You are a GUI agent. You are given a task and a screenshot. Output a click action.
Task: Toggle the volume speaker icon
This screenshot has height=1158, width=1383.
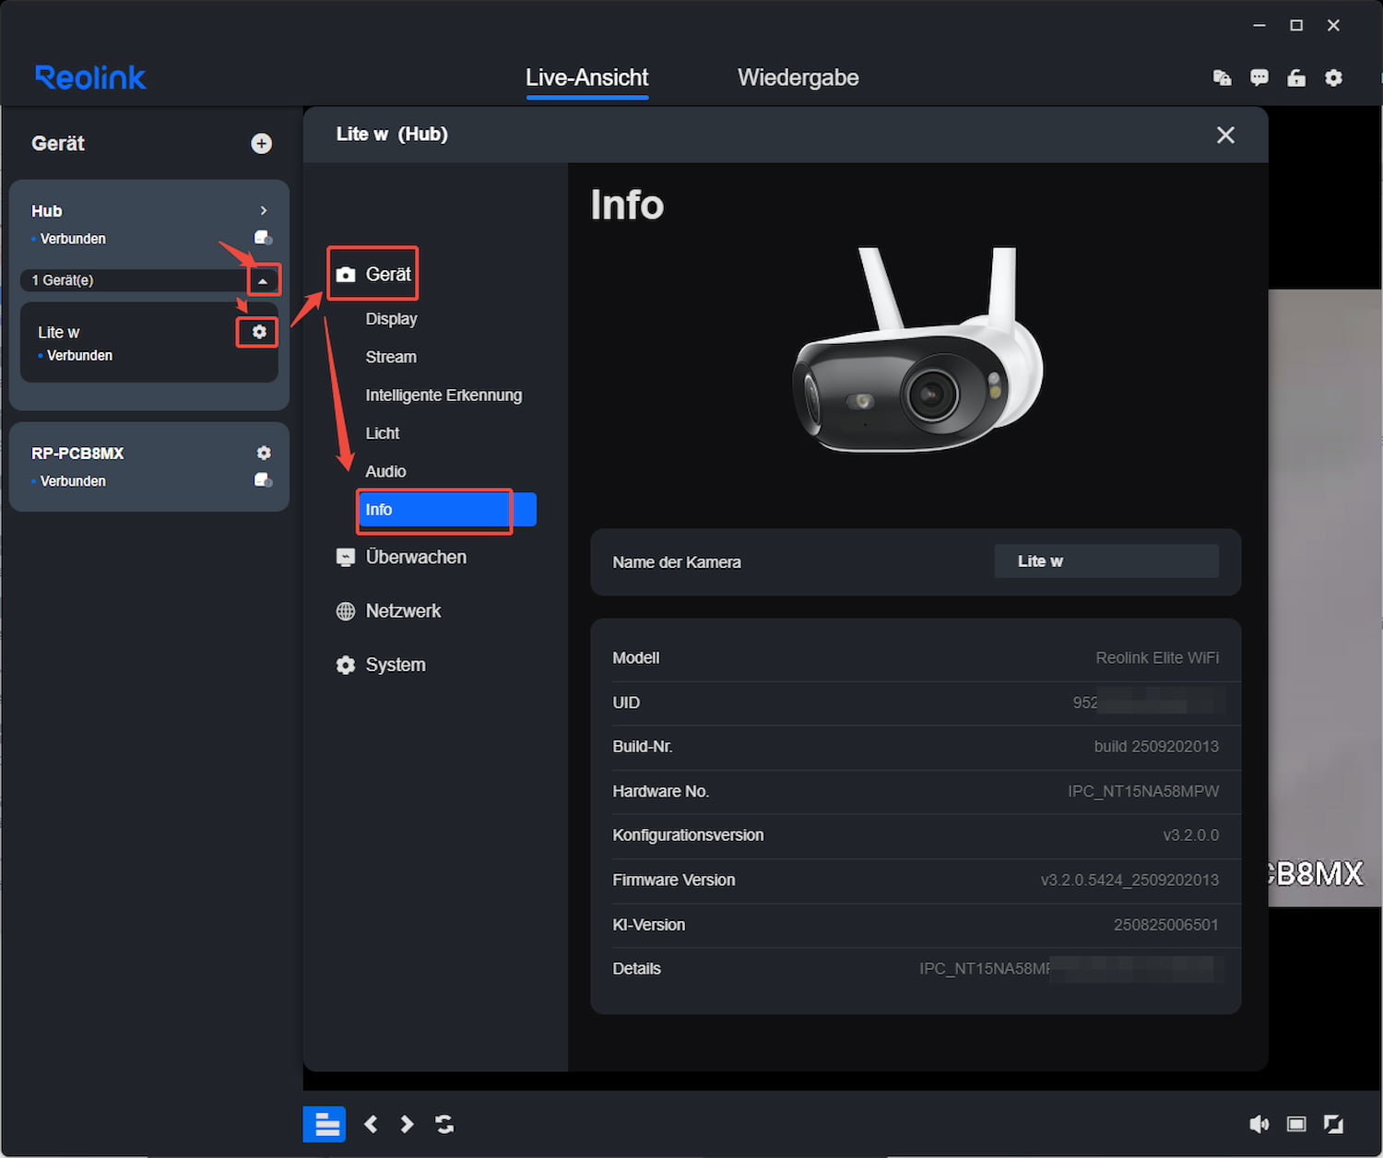(x=1259, y=1124)
